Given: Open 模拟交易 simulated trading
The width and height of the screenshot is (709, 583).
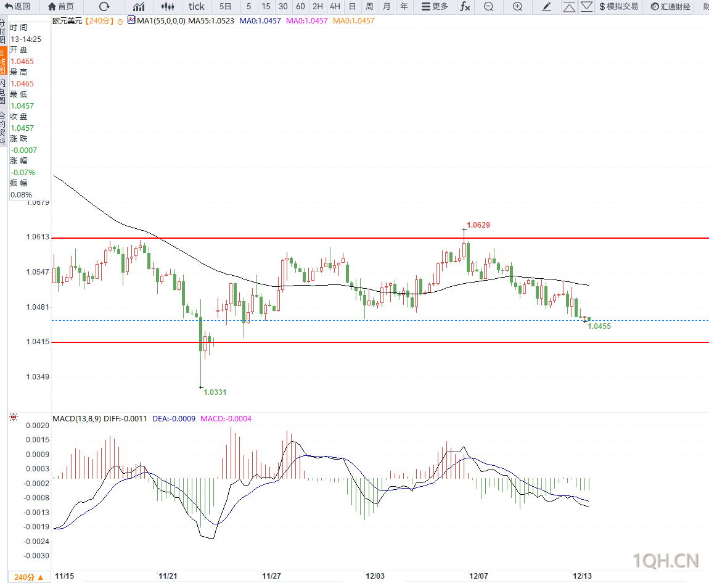Looking at the screenshot, I should coord(618,7).
